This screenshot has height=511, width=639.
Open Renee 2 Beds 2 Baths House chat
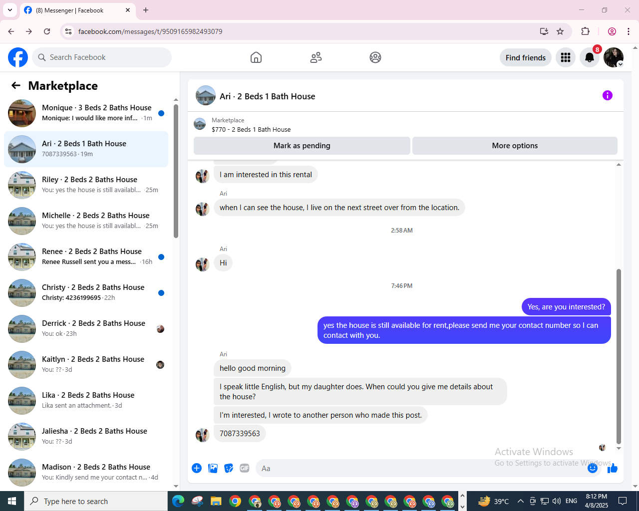point(86,257)
